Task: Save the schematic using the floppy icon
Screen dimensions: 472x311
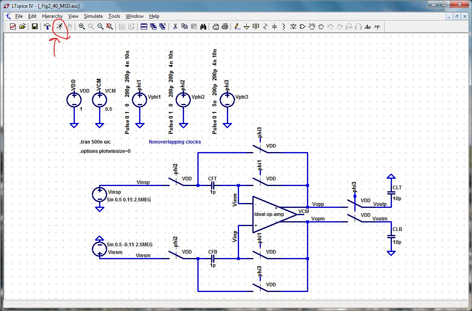Action: 35,27
